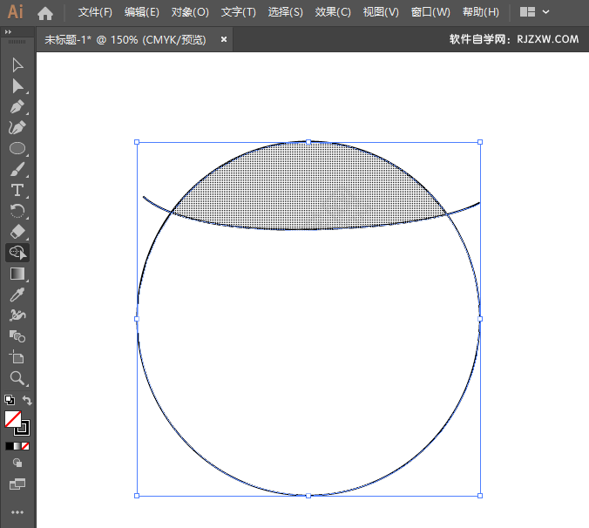Go to the Home screen
This screenshot has height=528, width=589.
click(45, 12)
